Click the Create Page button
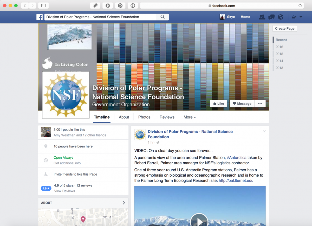 pyautogui.click(x=285, y=28)
